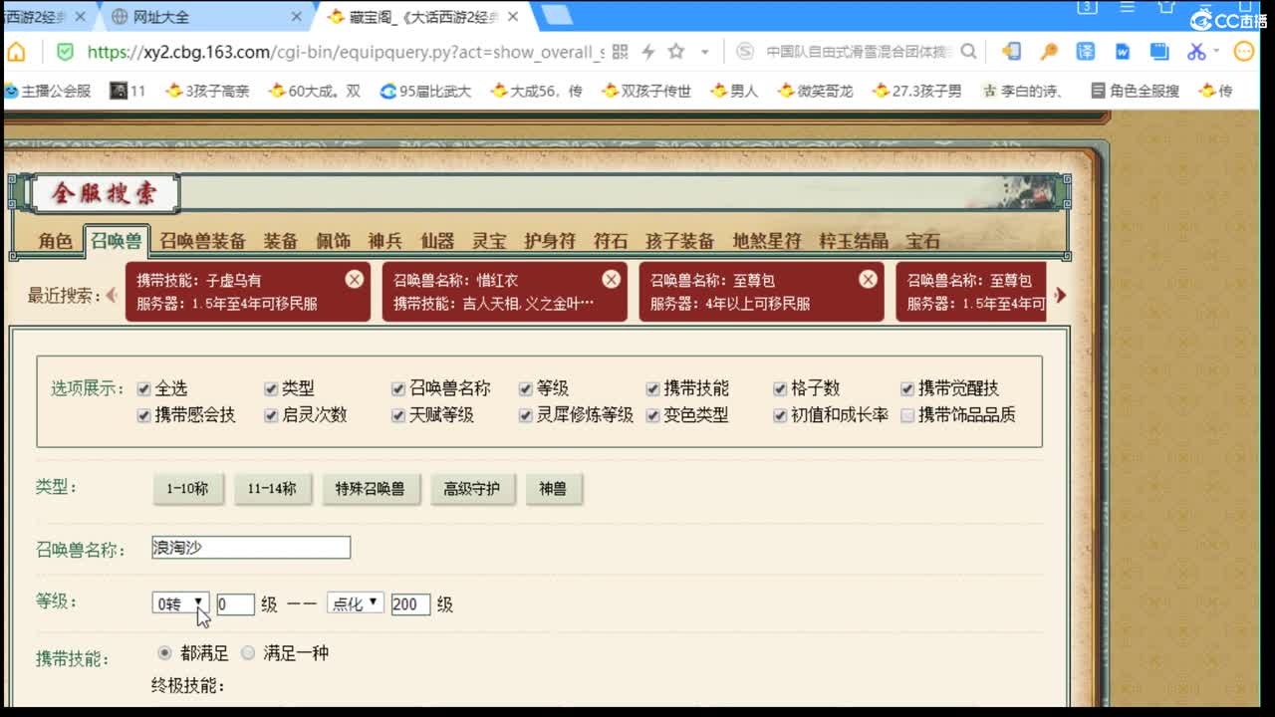Click the lightning speed mode icon
Image resolution: width=1275 pixels, height=717 pixels.
647,52
